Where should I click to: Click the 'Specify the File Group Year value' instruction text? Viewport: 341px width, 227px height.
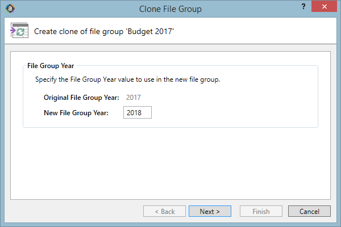127,79
